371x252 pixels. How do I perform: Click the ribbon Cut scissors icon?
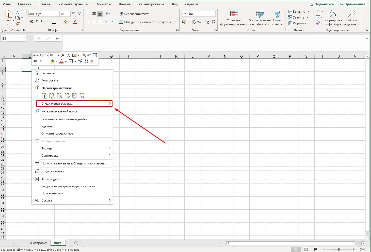point(18,12)
